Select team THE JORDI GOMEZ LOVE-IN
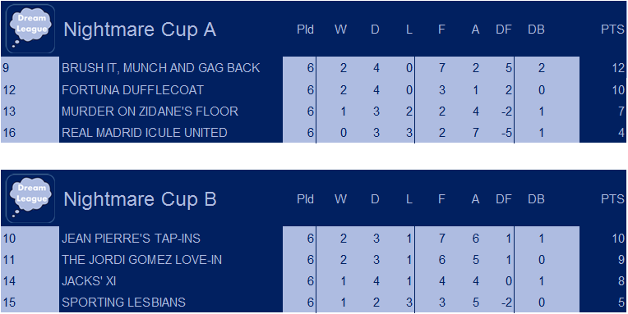Viewport: 628px width, 314px height. [x=141, y=260]
